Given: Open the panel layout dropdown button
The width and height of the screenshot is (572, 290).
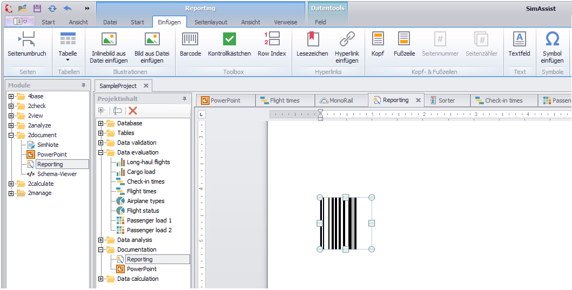Looking at the screenshot, I should [20, 22].
